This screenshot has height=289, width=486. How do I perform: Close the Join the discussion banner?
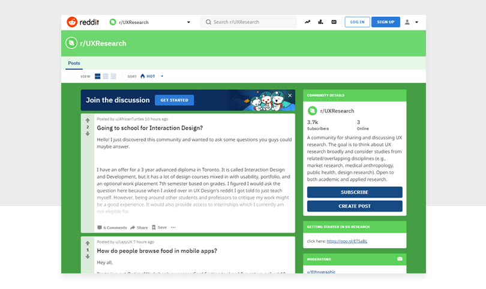click(x=290, y=96)
